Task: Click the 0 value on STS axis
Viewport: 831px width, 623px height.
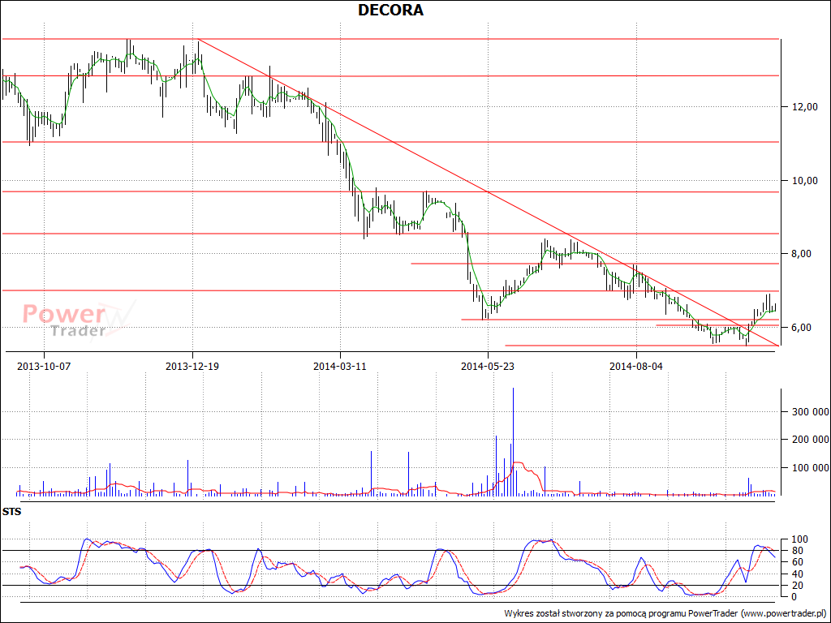Action: coord(795,597)
